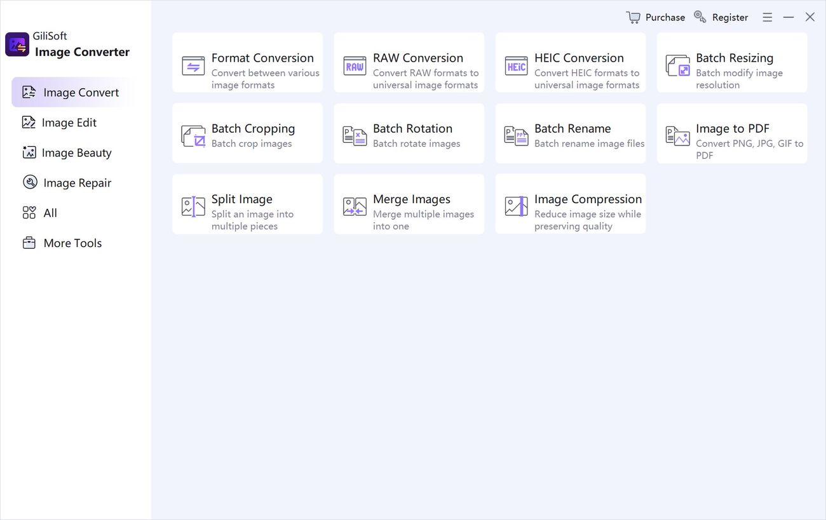Click the HEIC Conversion card icon
Screen dimensions: 826x520
tap(516, 65)
